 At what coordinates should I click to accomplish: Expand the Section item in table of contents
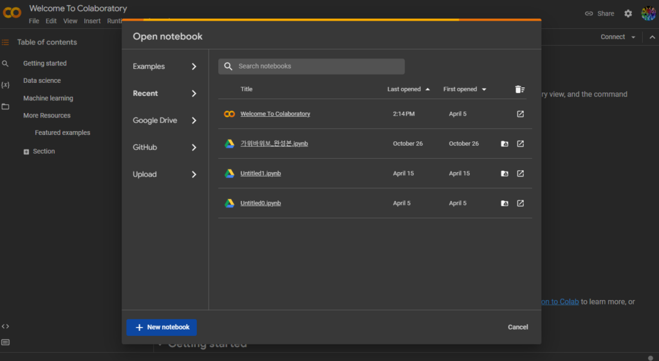coord(26,152)
